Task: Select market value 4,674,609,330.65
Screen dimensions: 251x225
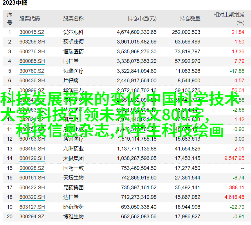Action: tap(137, 32)
